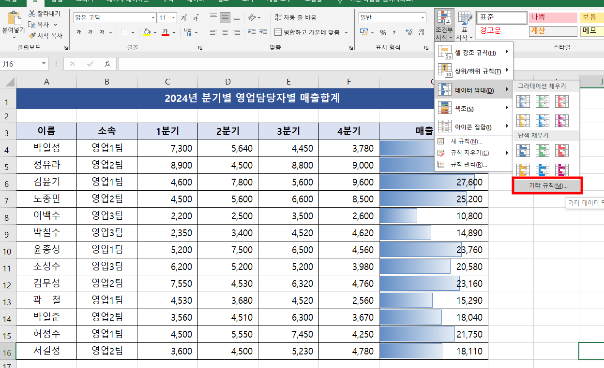Click the comma style button
The width and height of the screenshot is (604, 368).
tap(394, 32)
